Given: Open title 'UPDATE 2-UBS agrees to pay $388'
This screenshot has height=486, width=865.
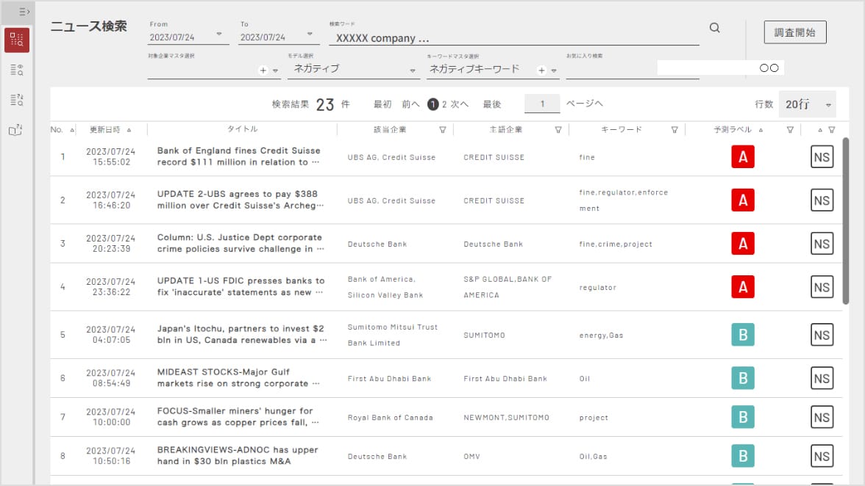Looking at the screenshot, I should 241,200.
